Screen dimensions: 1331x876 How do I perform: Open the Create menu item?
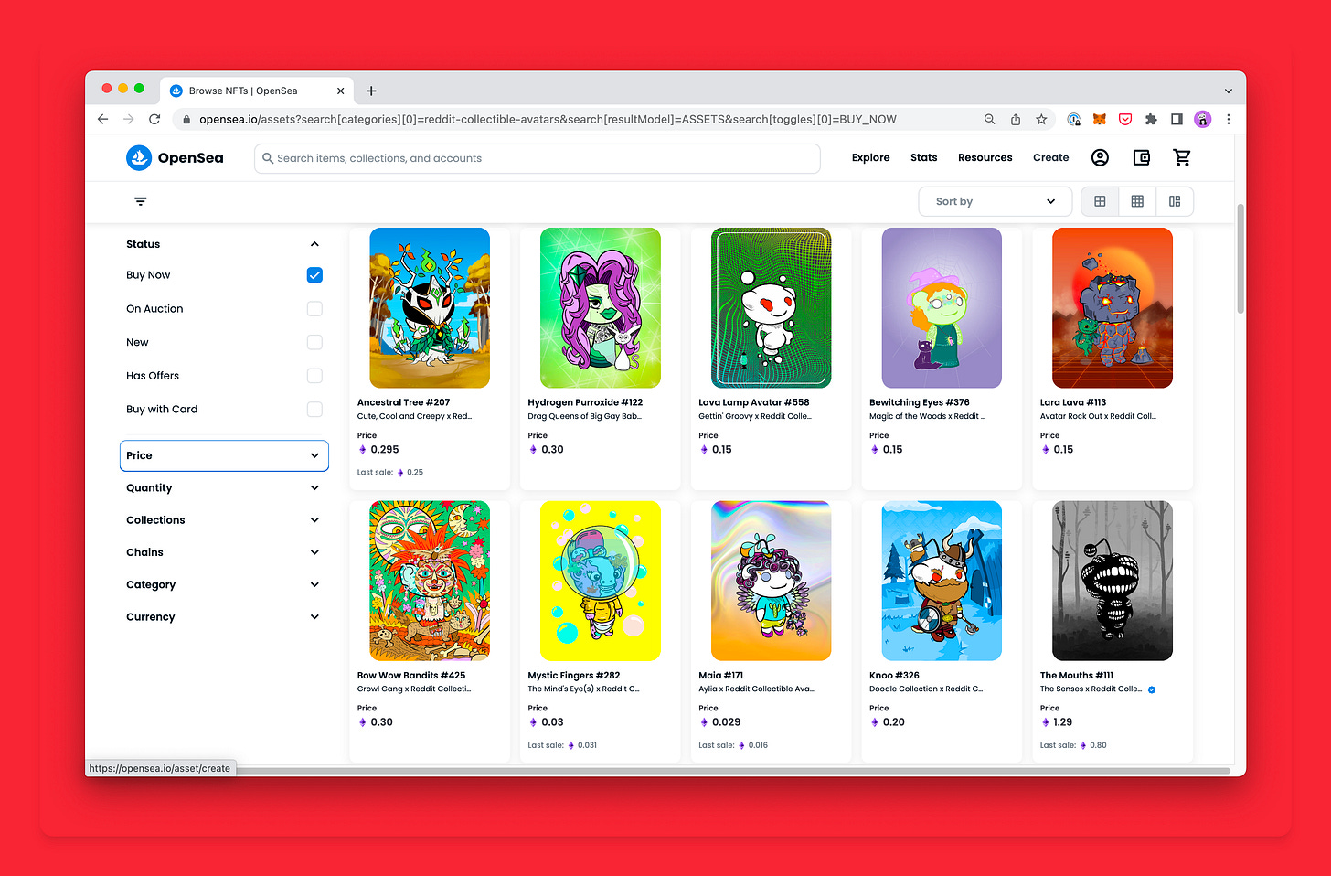click(x=1050, y=158)
